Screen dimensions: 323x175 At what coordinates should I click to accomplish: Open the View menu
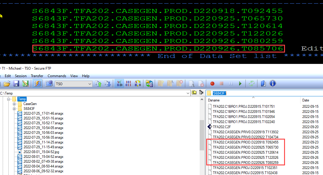pos(74,76)
